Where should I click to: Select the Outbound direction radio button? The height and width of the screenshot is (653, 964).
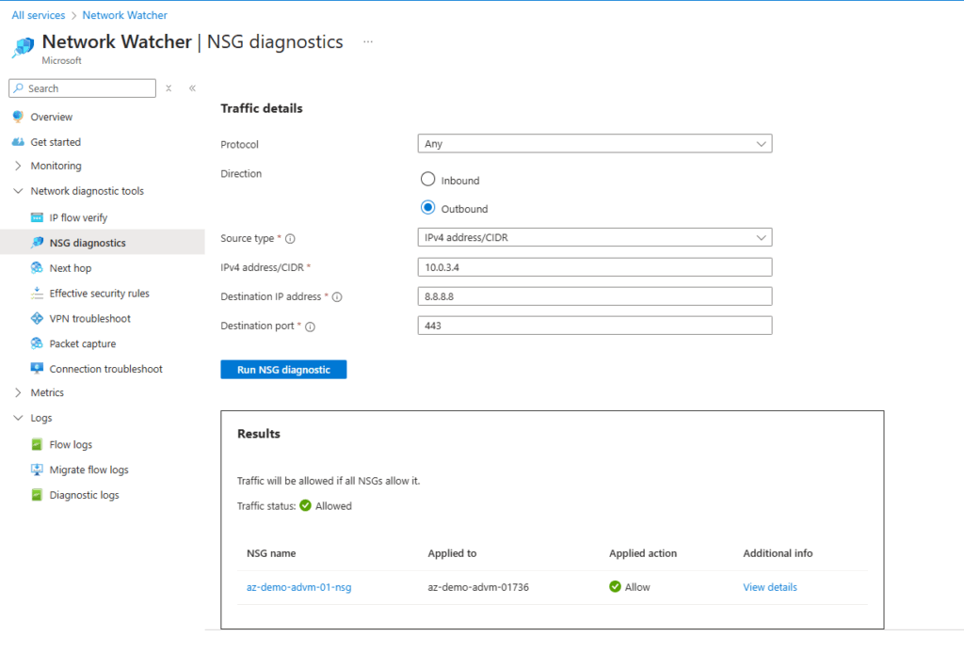click(x=427, y=208)
